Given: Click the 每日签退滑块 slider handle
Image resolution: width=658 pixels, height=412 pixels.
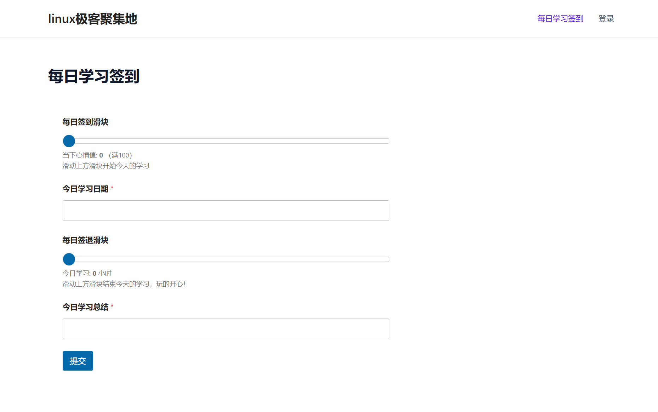Looking at the screenshot, I should point(69,259).
